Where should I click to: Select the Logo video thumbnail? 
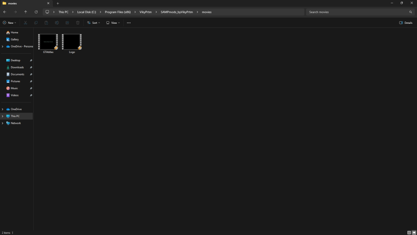pyautogui.click(x=72, y=42)
